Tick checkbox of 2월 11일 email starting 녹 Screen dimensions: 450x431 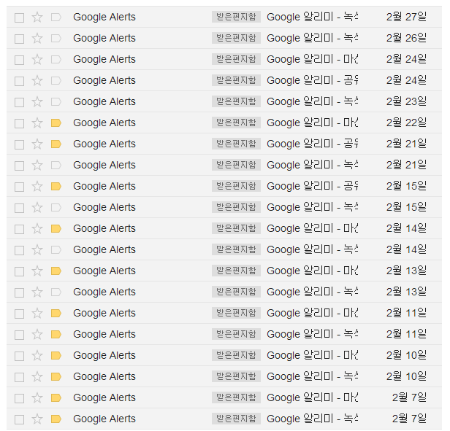click(x=19, y=335)
